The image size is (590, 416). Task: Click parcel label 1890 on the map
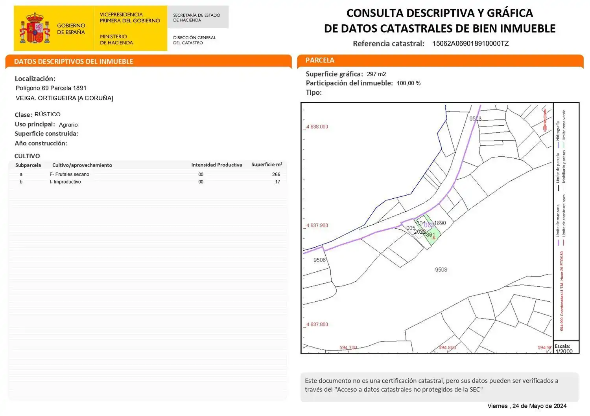coord(440,223)
